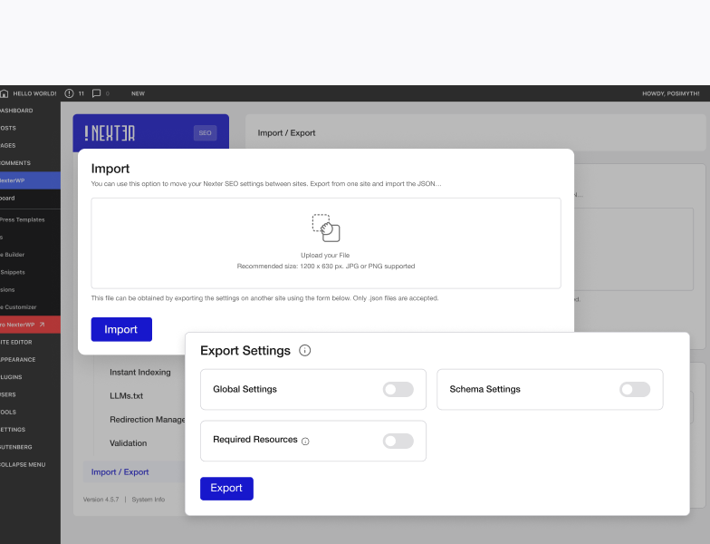
Task: Select Redirection Manager in Nexter menu
Action: (x=147, y=420)
